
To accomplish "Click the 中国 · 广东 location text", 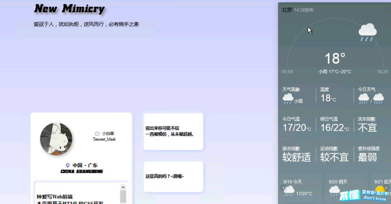I will [85, 165].
